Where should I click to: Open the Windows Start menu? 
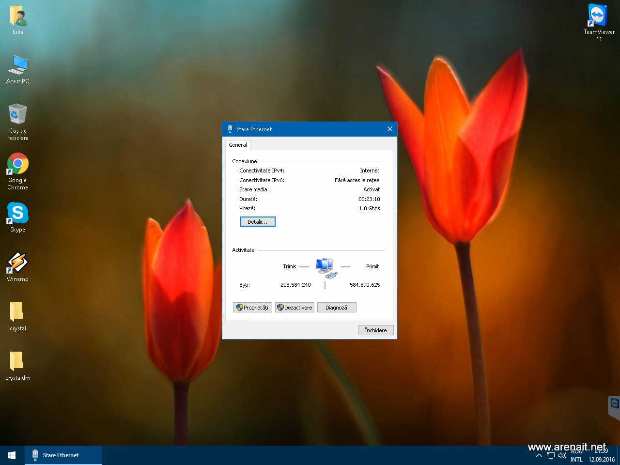[12, 455]
